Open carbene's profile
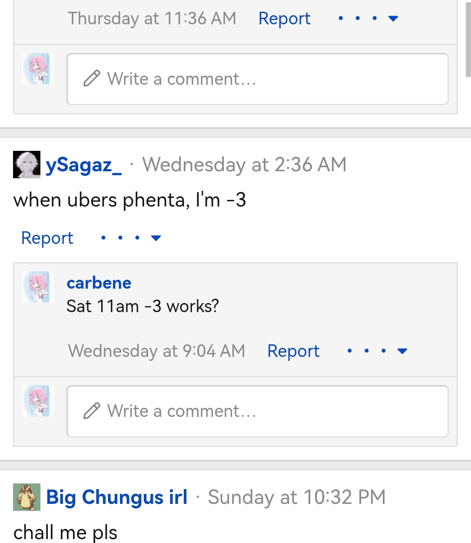Image resolution: width=471 pixels, height=543 pixels. tap(99, 283)
